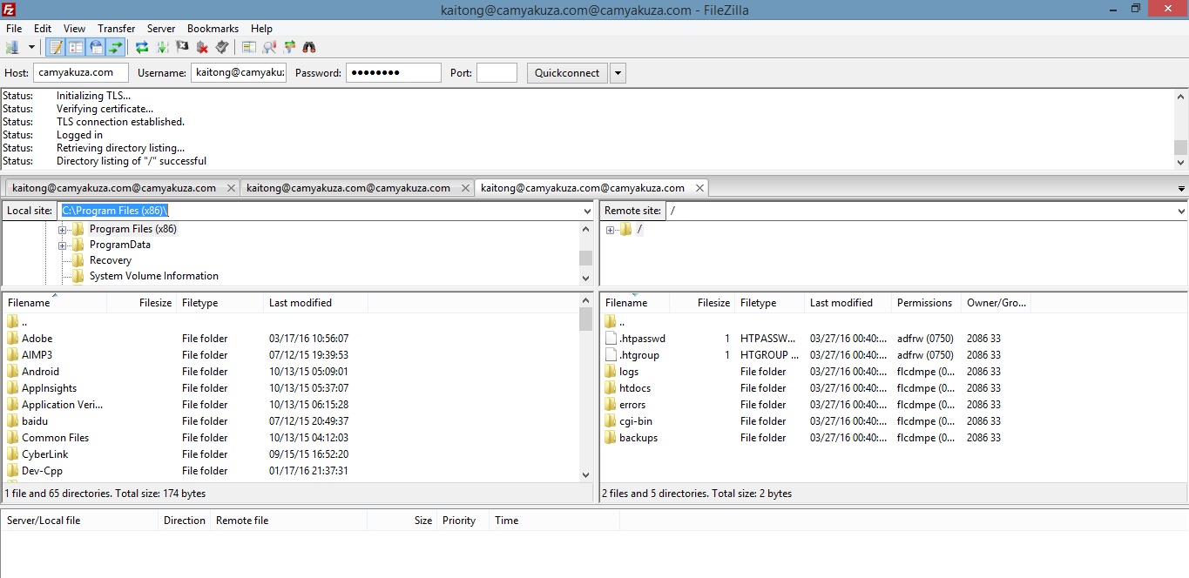Viewport: 1189px width, 578px height.
Task: Click the Host input field
Action: coord(81,73)
